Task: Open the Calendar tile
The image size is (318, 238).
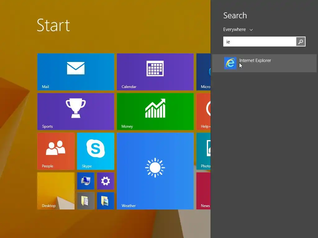Action: (155, 72)
